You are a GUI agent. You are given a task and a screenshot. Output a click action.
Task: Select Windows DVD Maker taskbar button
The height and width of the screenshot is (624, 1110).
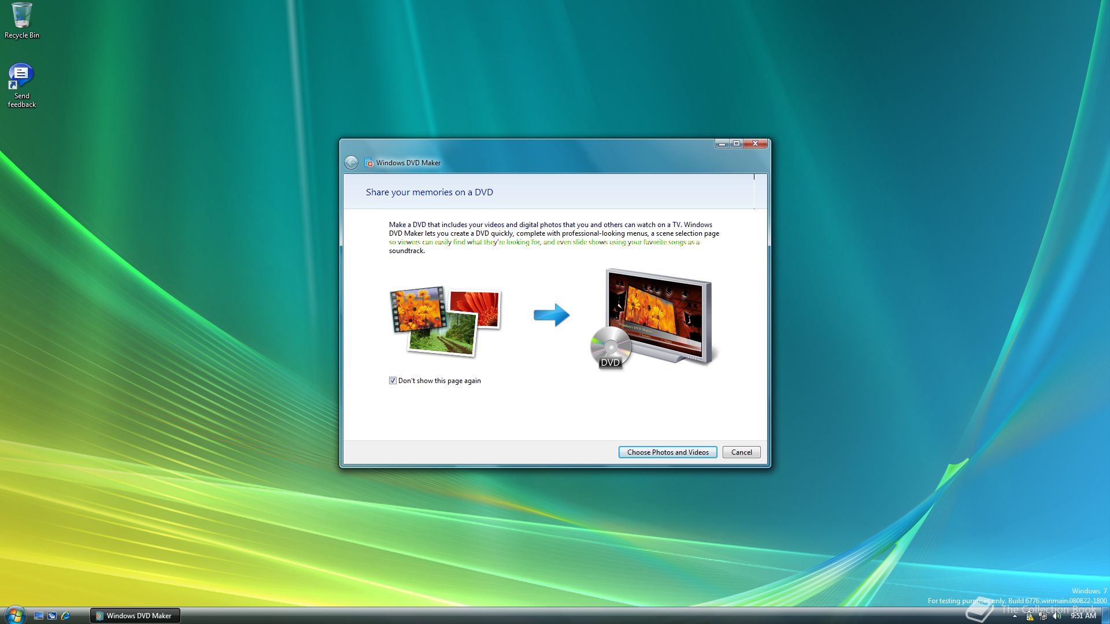click(135, 616)
